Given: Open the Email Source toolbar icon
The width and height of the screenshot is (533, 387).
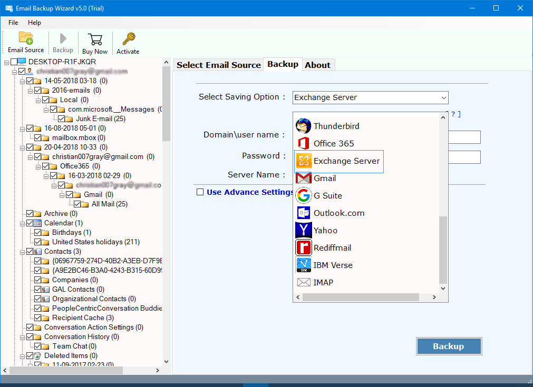Looking at the screenshot, I should pos(26,38).
